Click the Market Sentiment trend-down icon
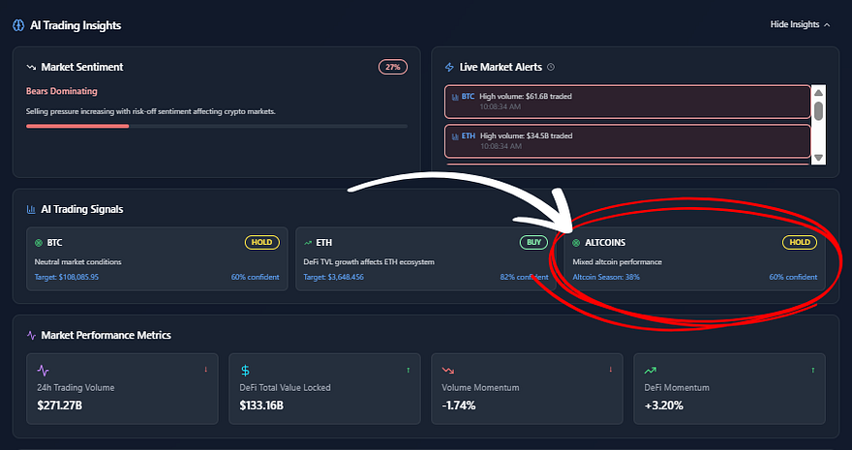The height and width of the screenshot is (450, 852). 30,67
